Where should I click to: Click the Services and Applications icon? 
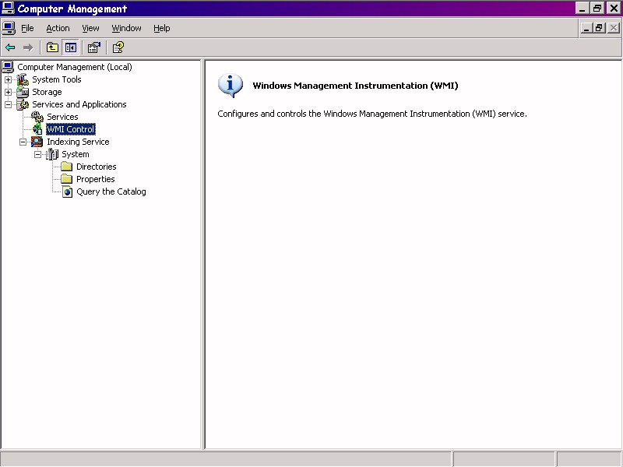pyautogui.click(x=23, y=104)
